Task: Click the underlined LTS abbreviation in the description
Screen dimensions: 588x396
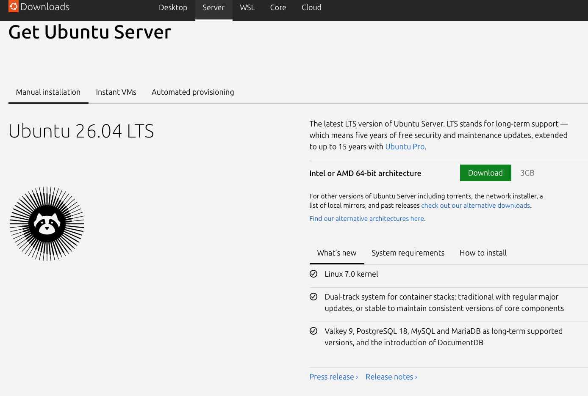Action: 351,124
